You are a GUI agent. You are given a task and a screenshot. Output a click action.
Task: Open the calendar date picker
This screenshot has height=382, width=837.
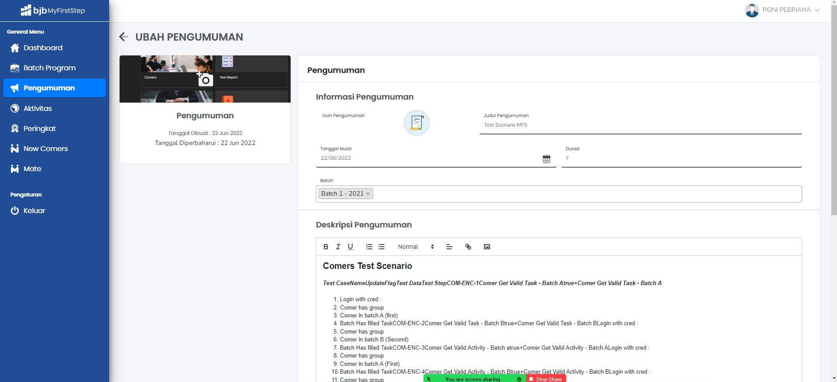[546, 159]
